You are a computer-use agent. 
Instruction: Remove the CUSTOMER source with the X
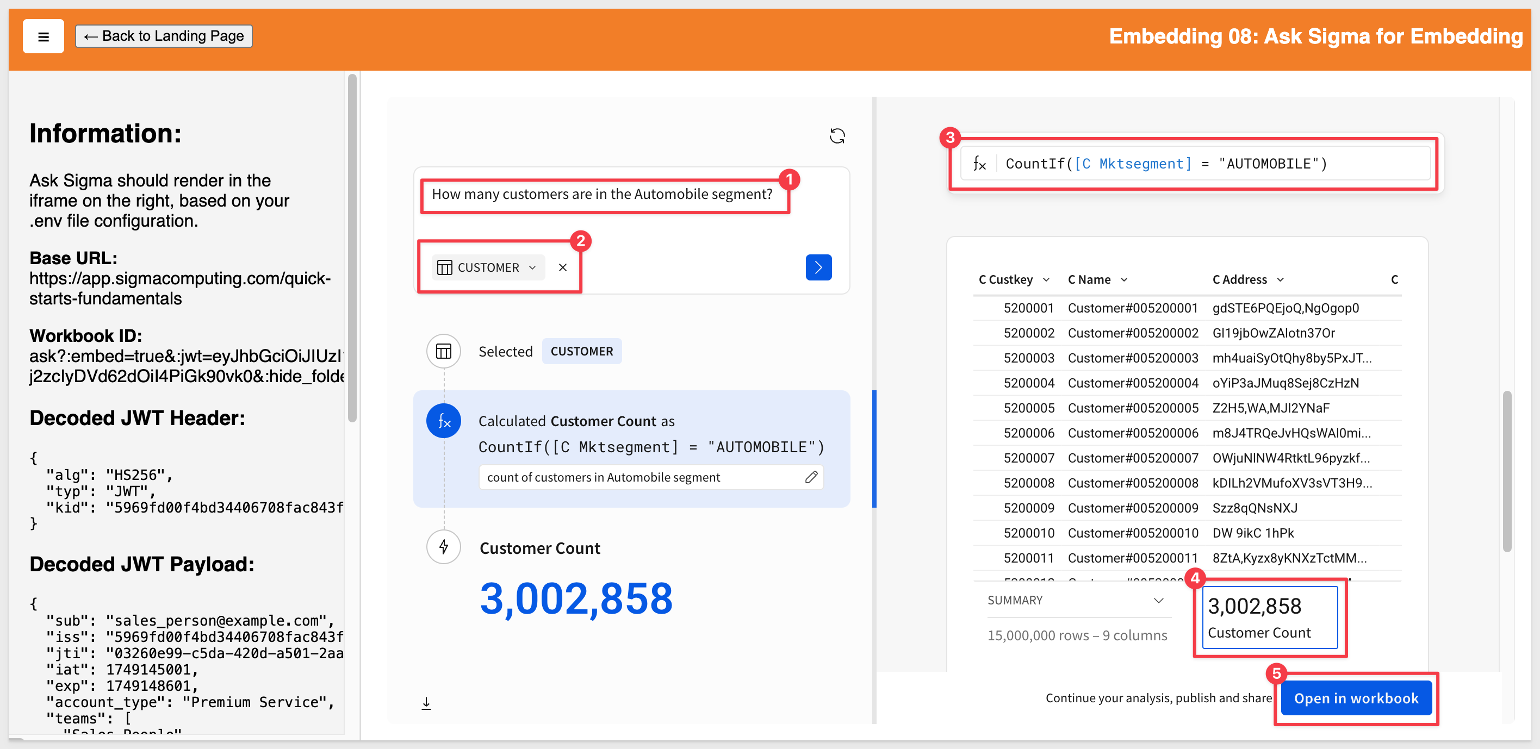point(563,267)
